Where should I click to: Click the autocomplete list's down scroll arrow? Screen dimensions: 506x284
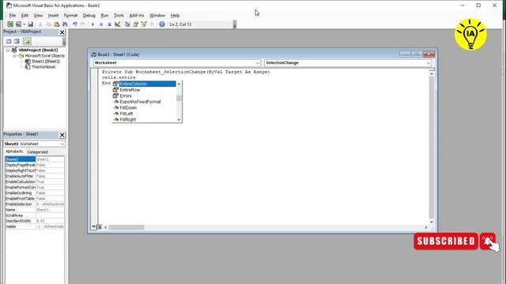(179, 119)
